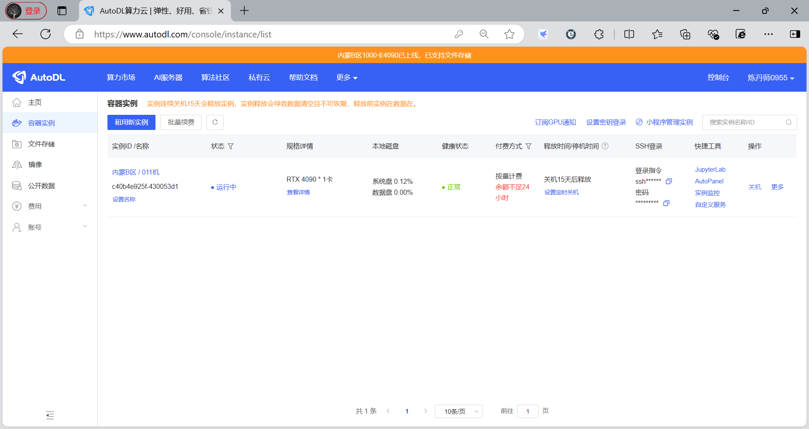Screen dimensions: 809x429
Task: Click 设置名称 under the instance ID
Action: point(124,199)
